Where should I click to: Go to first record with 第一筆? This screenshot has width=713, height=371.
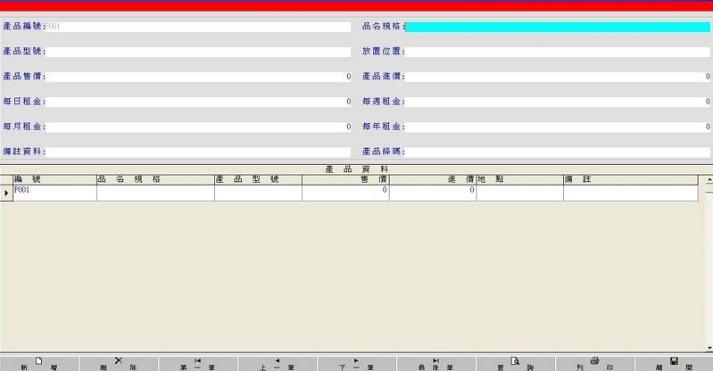(x=197, y=364)
